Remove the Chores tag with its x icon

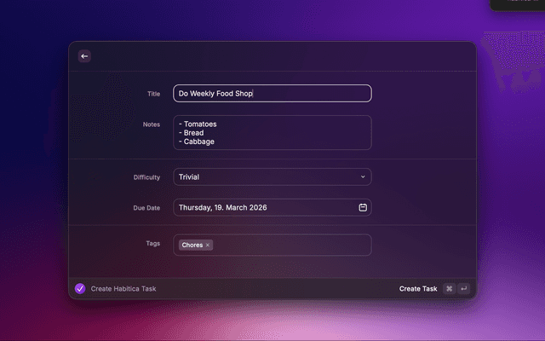pos(208,246)
